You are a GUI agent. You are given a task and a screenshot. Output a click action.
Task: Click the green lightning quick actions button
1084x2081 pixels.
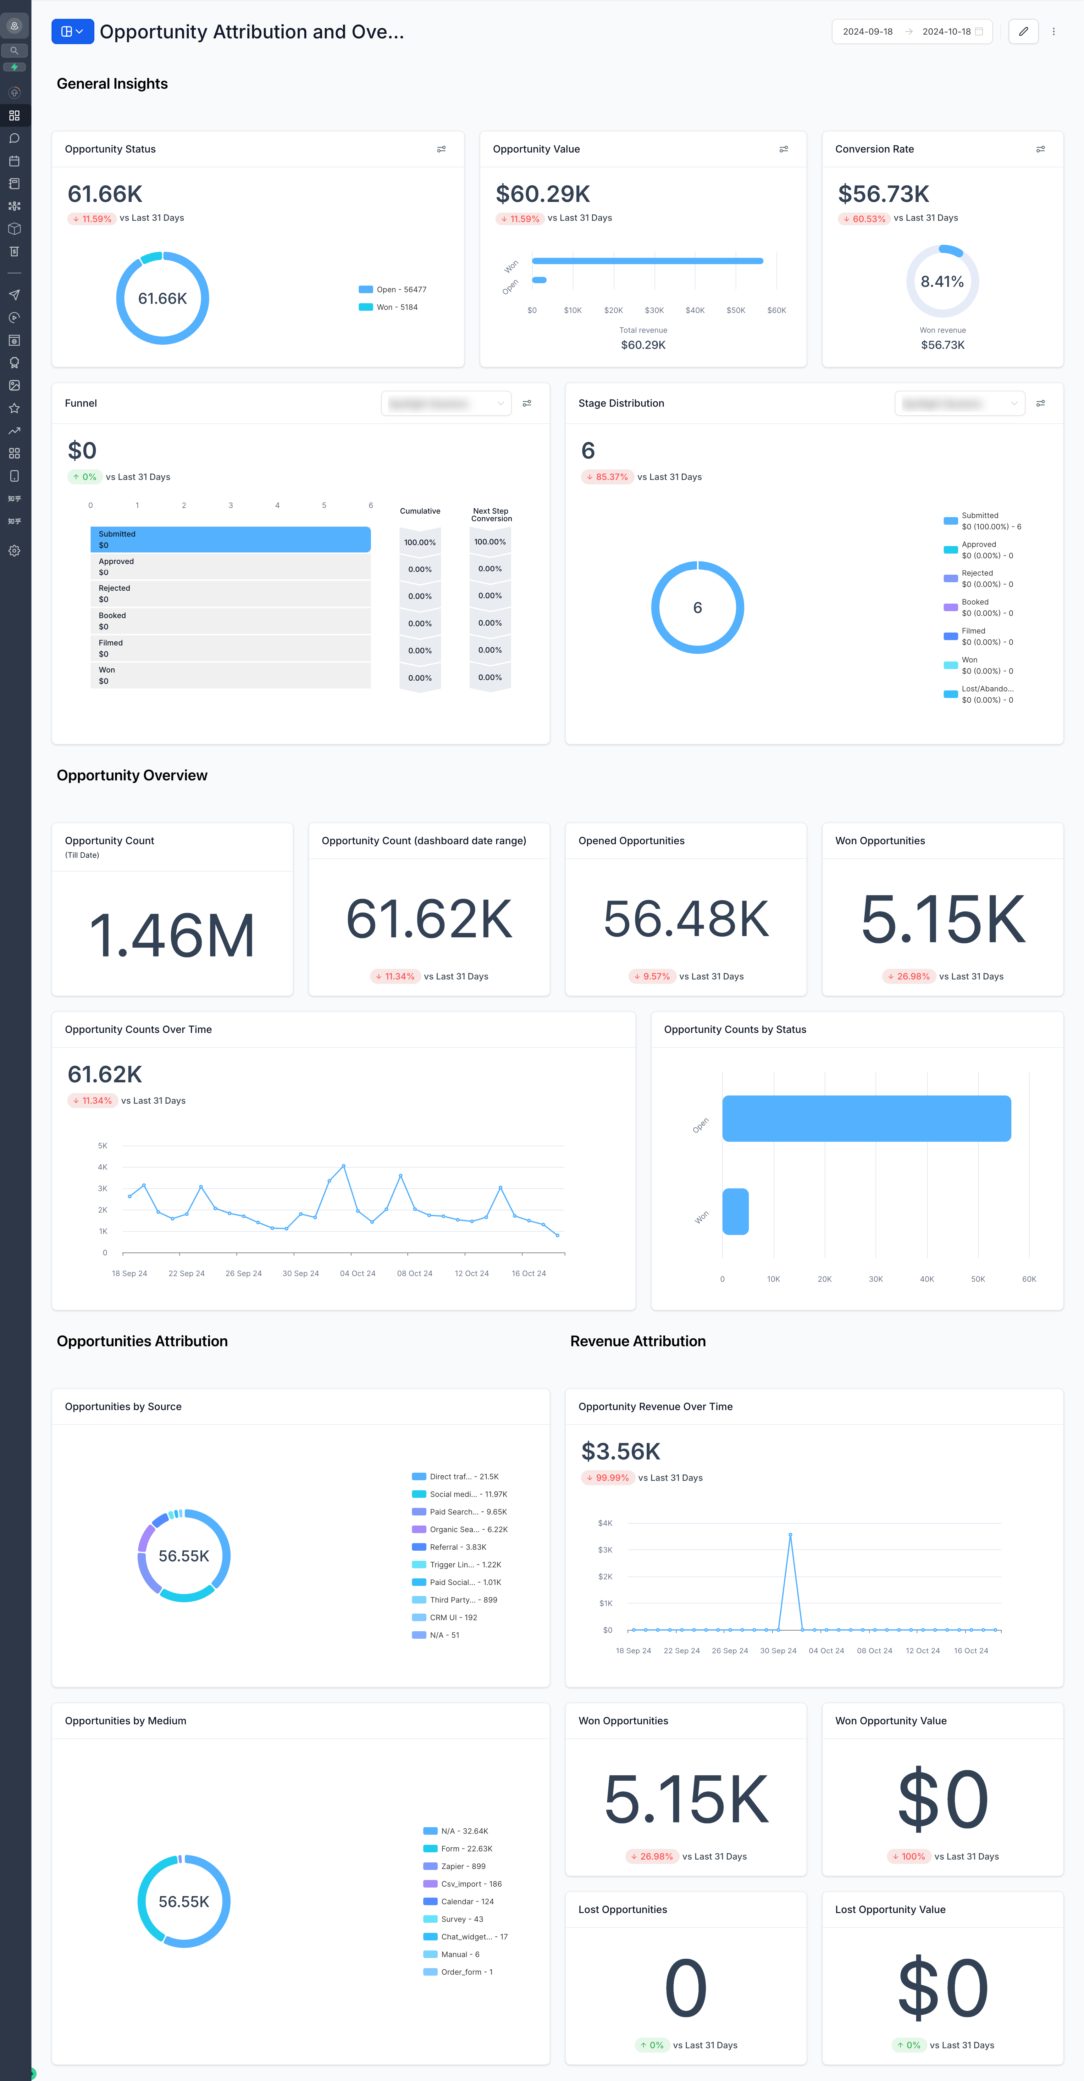[14, 67]
